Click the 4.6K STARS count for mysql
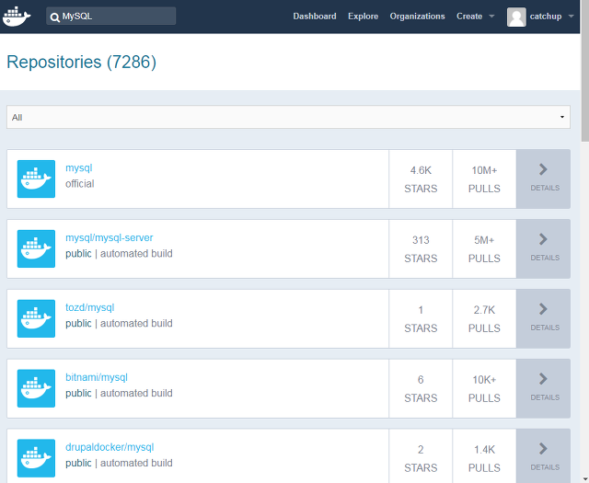The height and width of the screenshot is (483, 589). pos(421,178)
